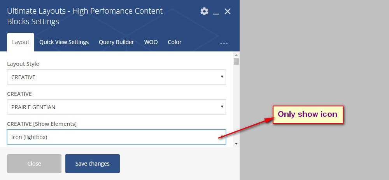Image resolution: width=389 pixels, height=180 pixels.
Task: Click the Ultimate Layouts dialog title text
Action: tap(85, 16)
